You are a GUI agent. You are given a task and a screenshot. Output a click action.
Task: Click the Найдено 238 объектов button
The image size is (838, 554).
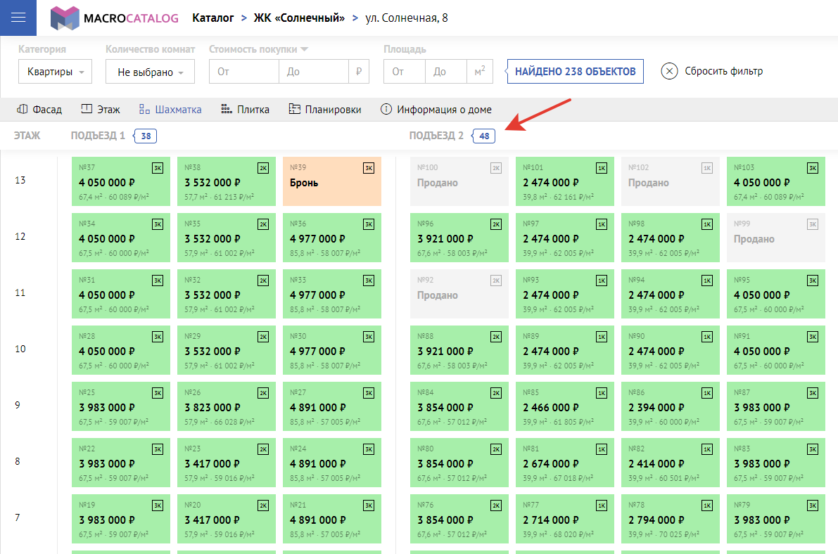coord(575,72)
